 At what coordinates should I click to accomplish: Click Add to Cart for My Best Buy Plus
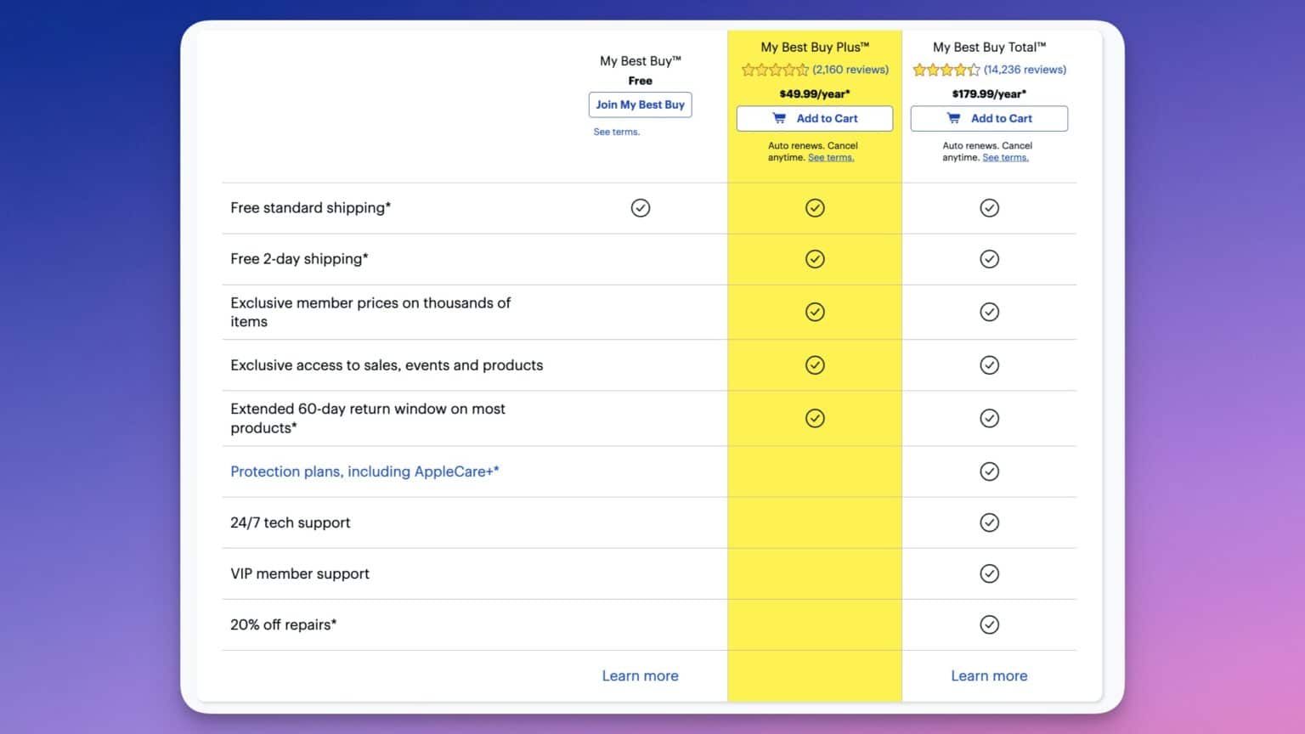tap(814, 118)
